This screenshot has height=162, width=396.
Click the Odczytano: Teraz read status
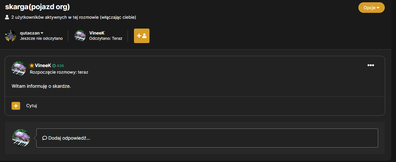pos(106,39)
